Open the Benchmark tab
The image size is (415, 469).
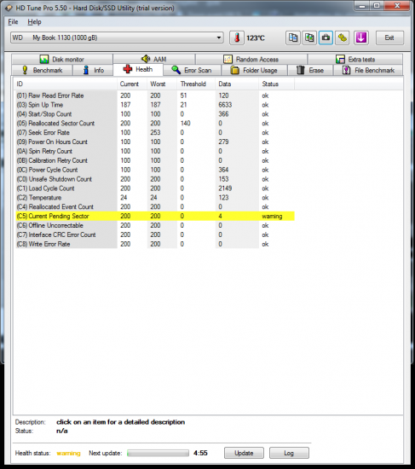point(42,70)
